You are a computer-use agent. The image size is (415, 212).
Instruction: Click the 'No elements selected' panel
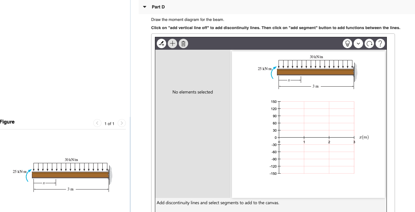(x=192, y=92)
